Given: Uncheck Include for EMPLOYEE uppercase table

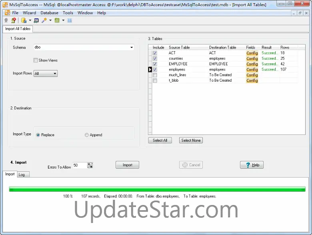Looking at the screenshot, I should point(155,64).
